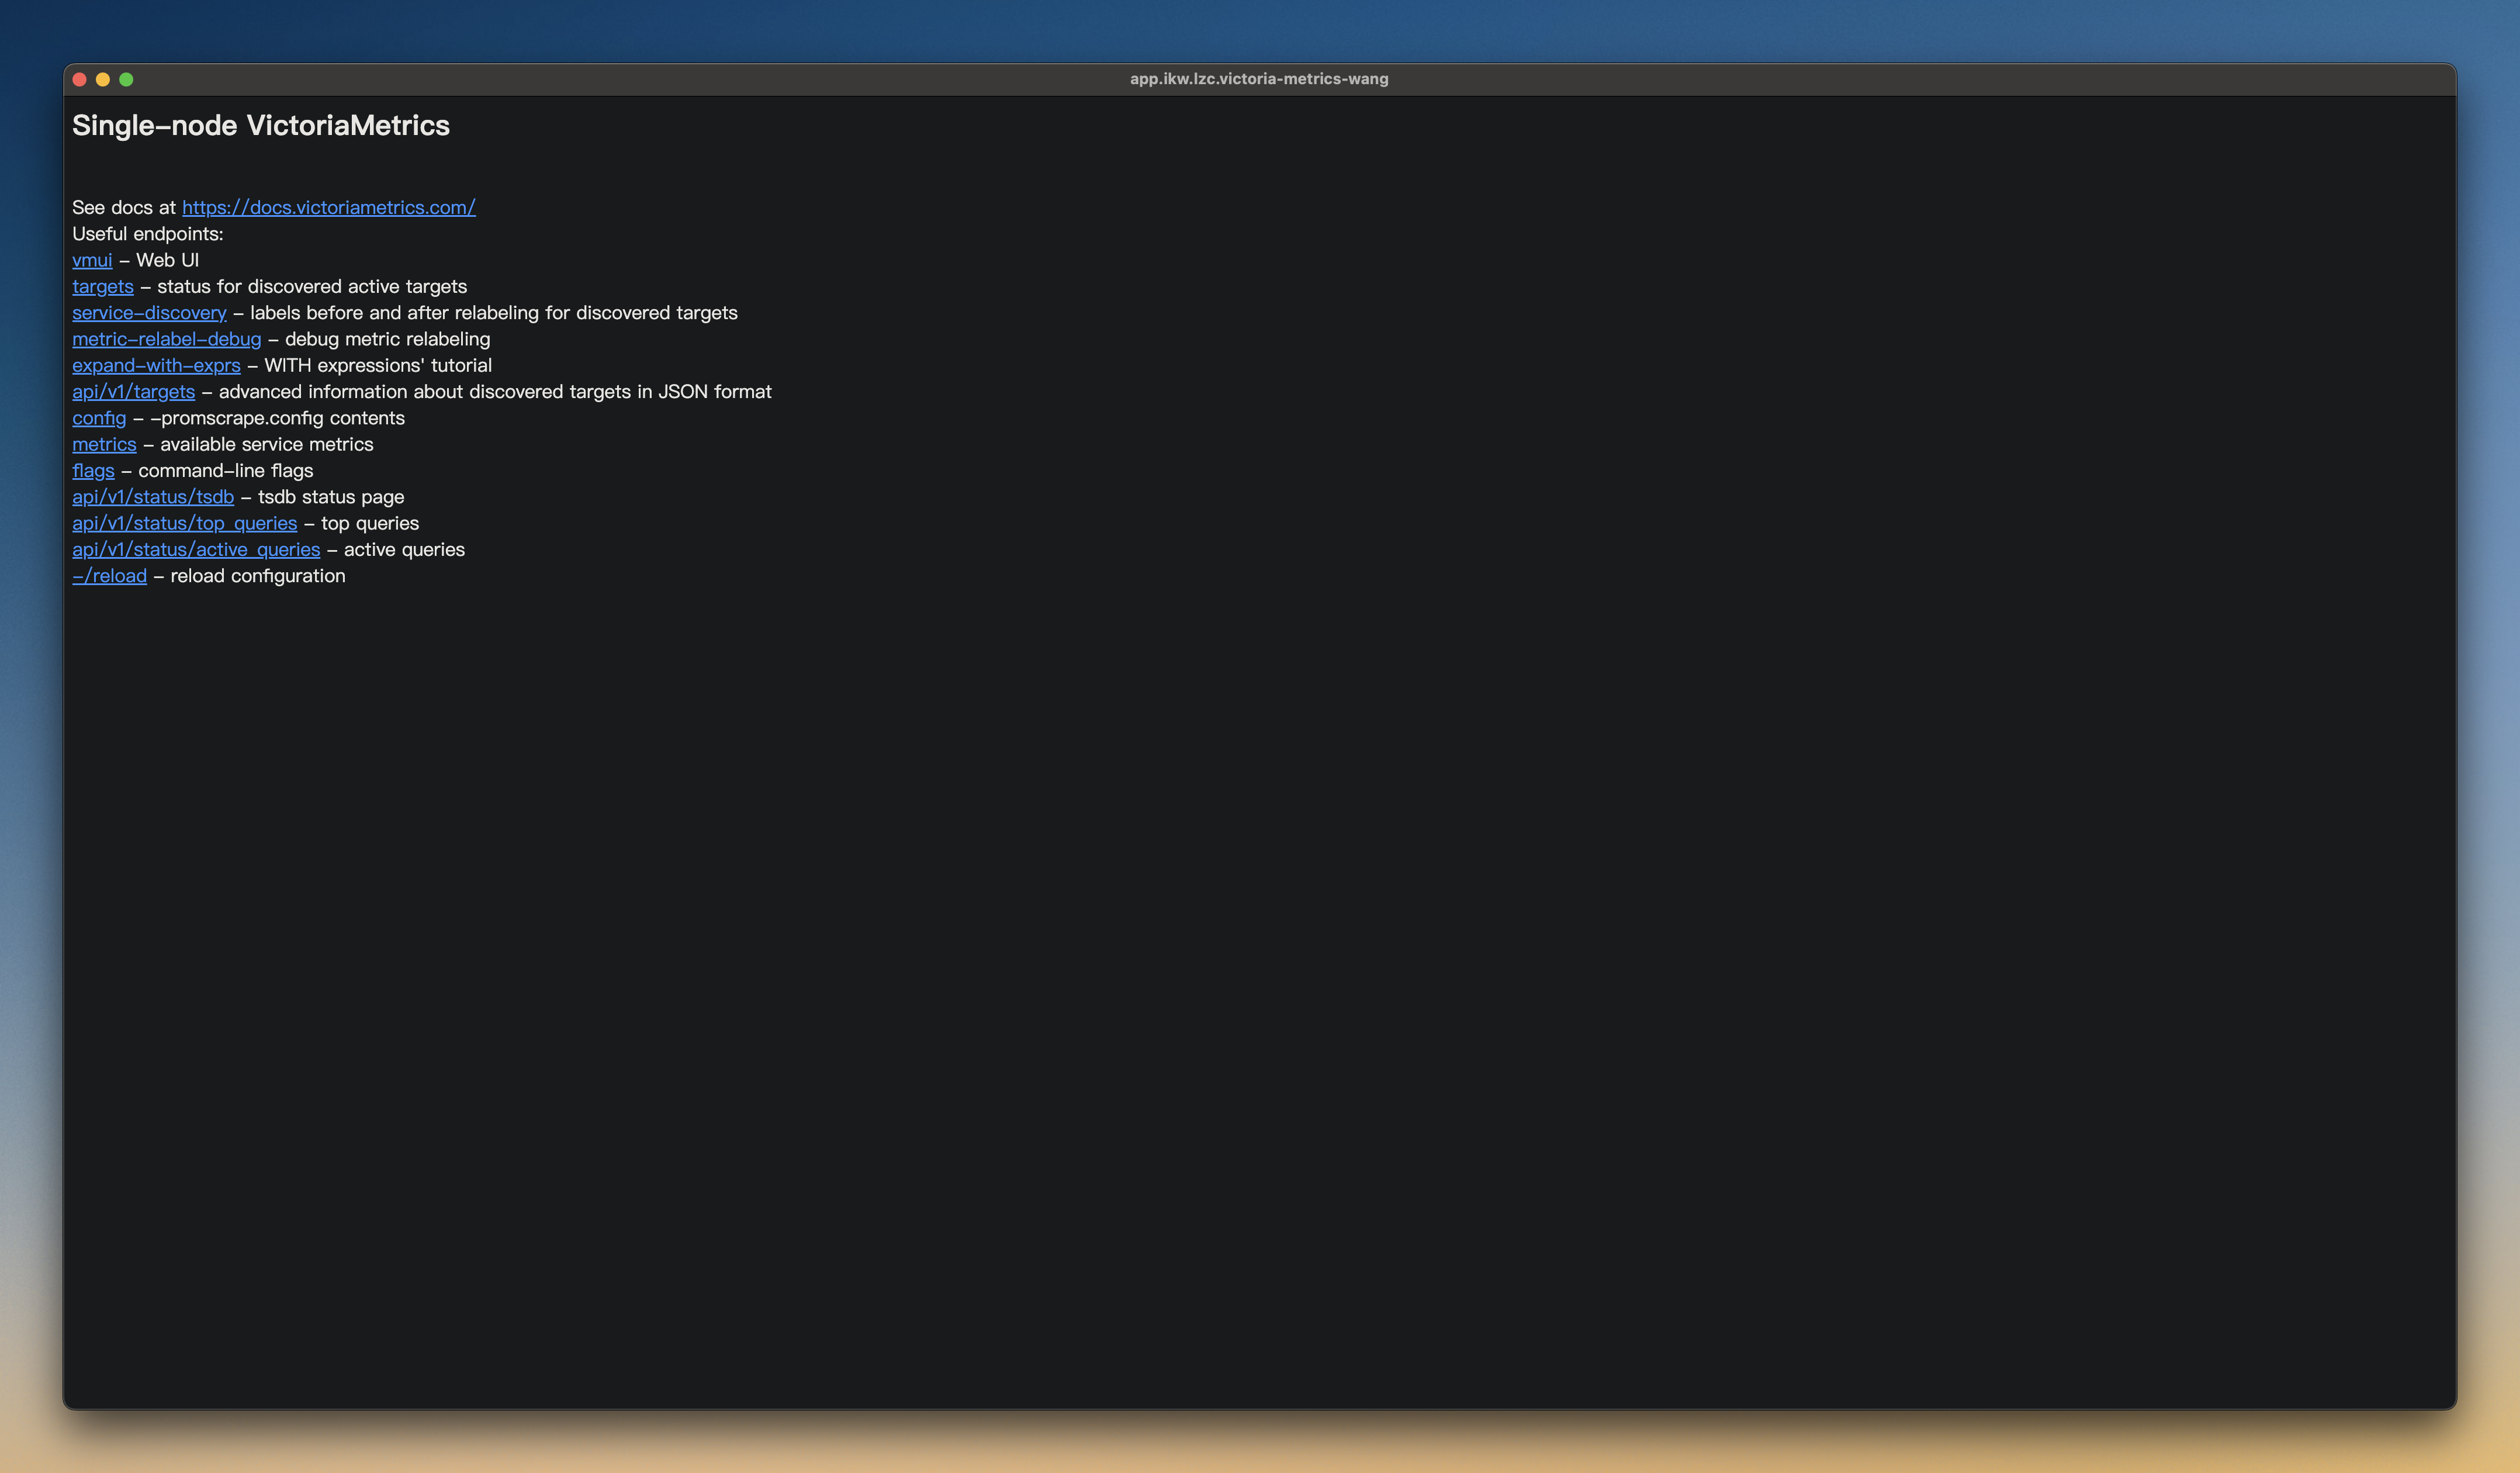Image resolution: width=2520 pixels, height=1473 pixels.
Task: Maximize the window with the green button
Action: [126, 79]
